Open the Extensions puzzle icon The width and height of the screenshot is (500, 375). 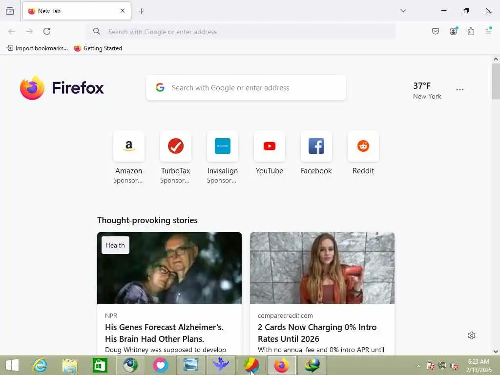[x=471, y=31]
